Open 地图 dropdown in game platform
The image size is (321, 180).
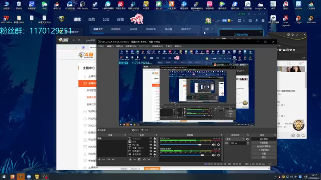pyautogui.click(x=209, y=29)
